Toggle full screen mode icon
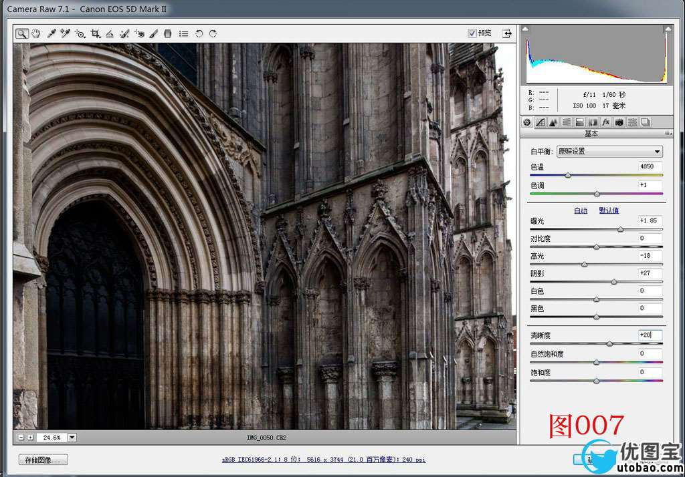The height and width of the screenshot is (477, 685). (x=507, y=33)
